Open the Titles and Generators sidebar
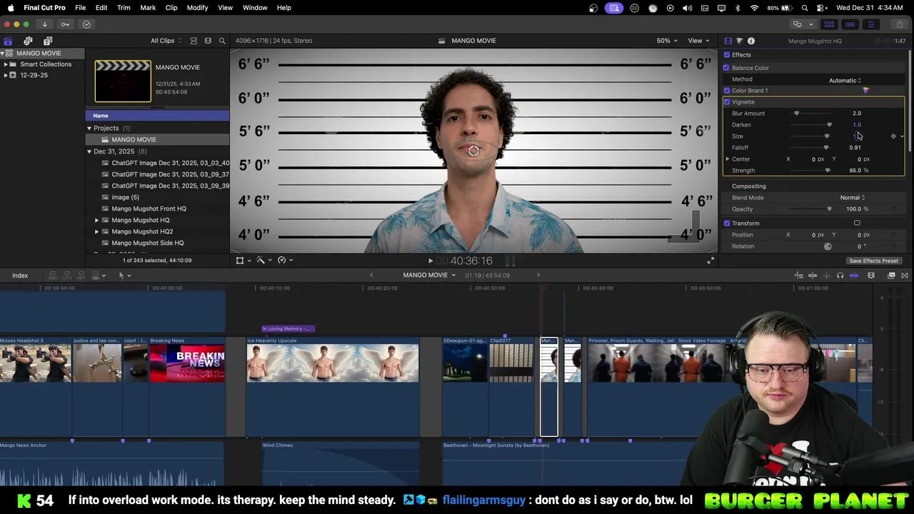The height and width of the screenshot is (514, 914). tap(48, 41)
